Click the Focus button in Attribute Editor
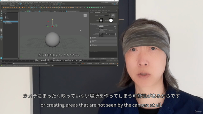Image resolution: width=203 pixels, height=114 pixels. [113, 14]
